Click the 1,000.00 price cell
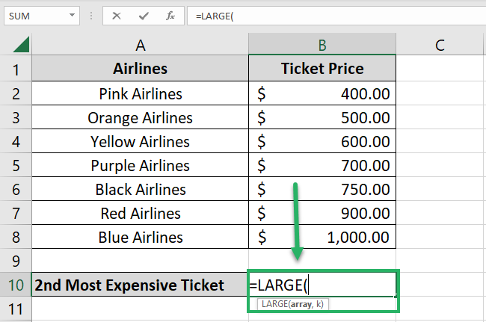 [322, 237]
